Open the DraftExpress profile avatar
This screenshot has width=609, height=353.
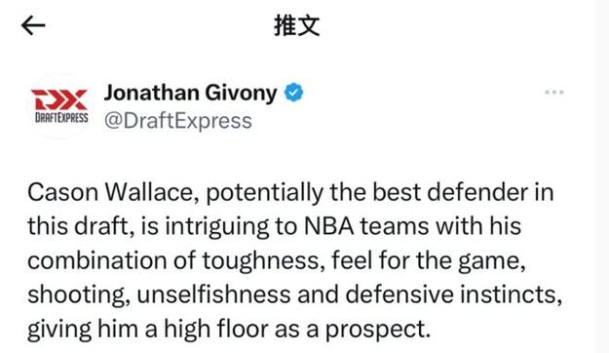pos(59,106)
